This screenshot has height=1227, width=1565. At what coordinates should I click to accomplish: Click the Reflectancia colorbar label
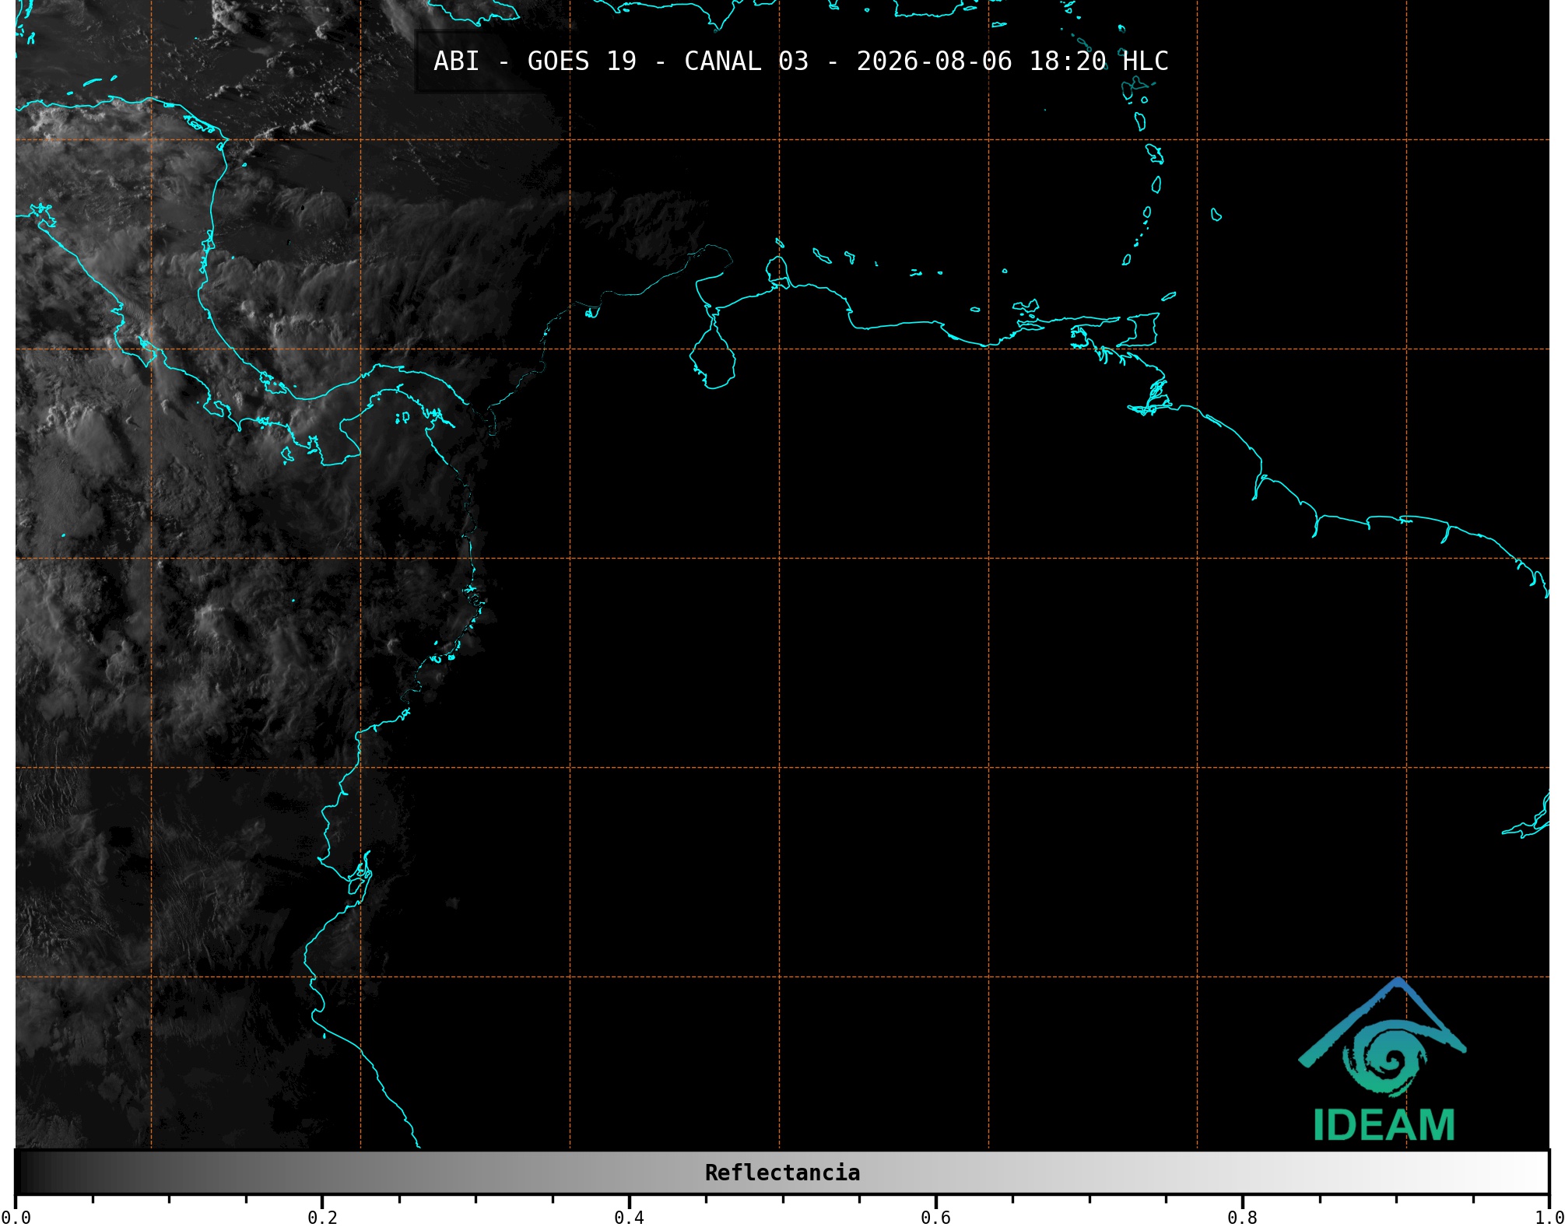(782, 1173)
